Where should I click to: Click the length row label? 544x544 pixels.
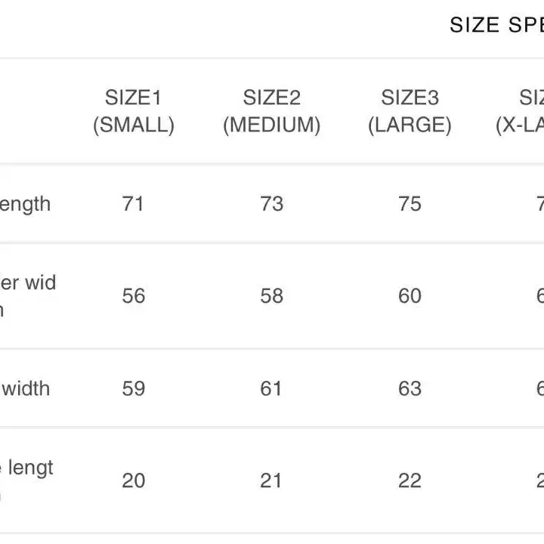(x=25, y=204)
